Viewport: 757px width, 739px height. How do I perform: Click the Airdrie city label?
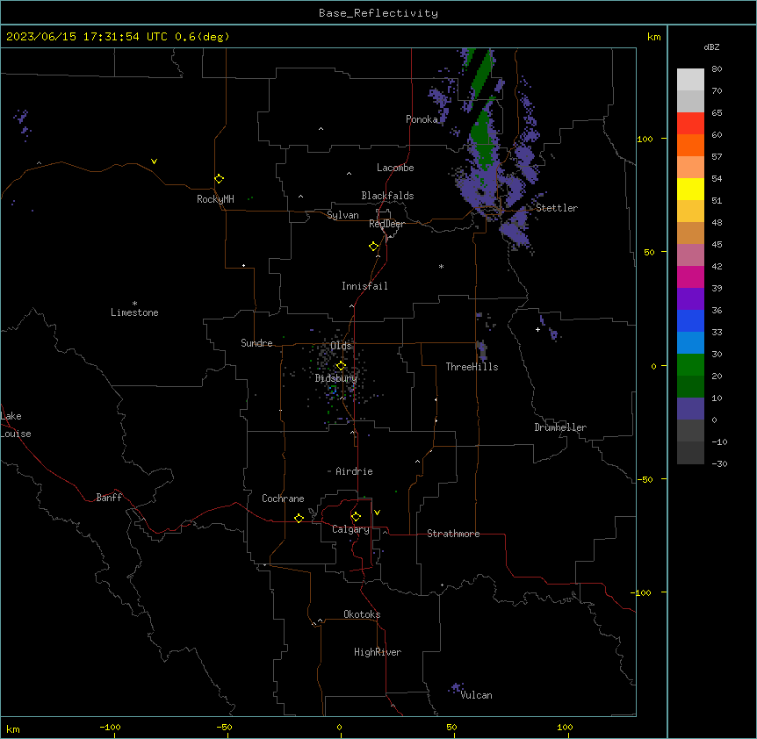click(x=355, y=471)
